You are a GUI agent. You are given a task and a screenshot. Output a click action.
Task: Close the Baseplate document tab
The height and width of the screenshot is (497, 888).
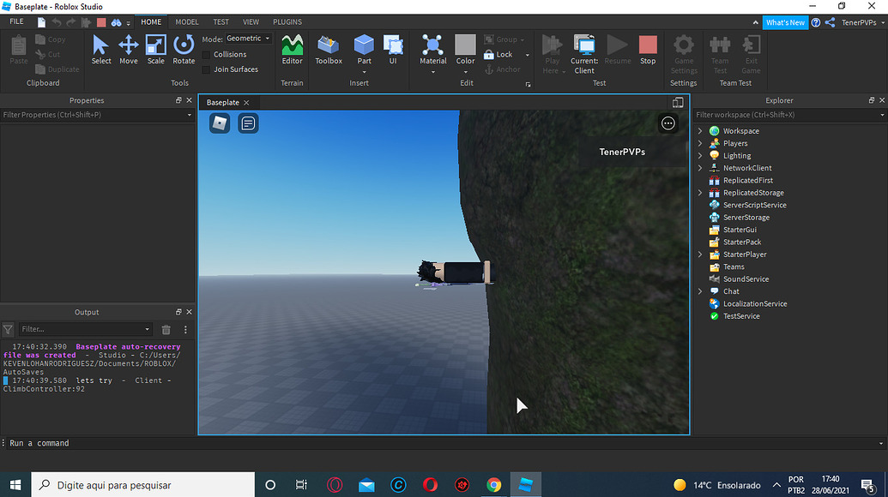tap(246, 102)
